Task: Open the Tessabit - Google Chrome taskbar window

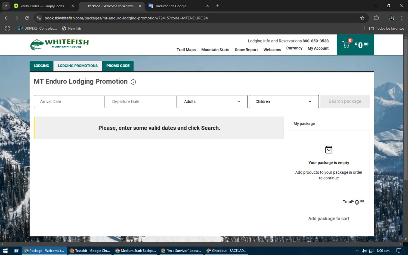Action: coord(90,251)
